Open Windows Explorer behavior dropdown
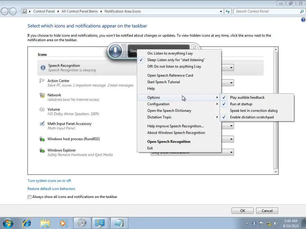This screenshot has height=229, width=306. tap(231, 152)
